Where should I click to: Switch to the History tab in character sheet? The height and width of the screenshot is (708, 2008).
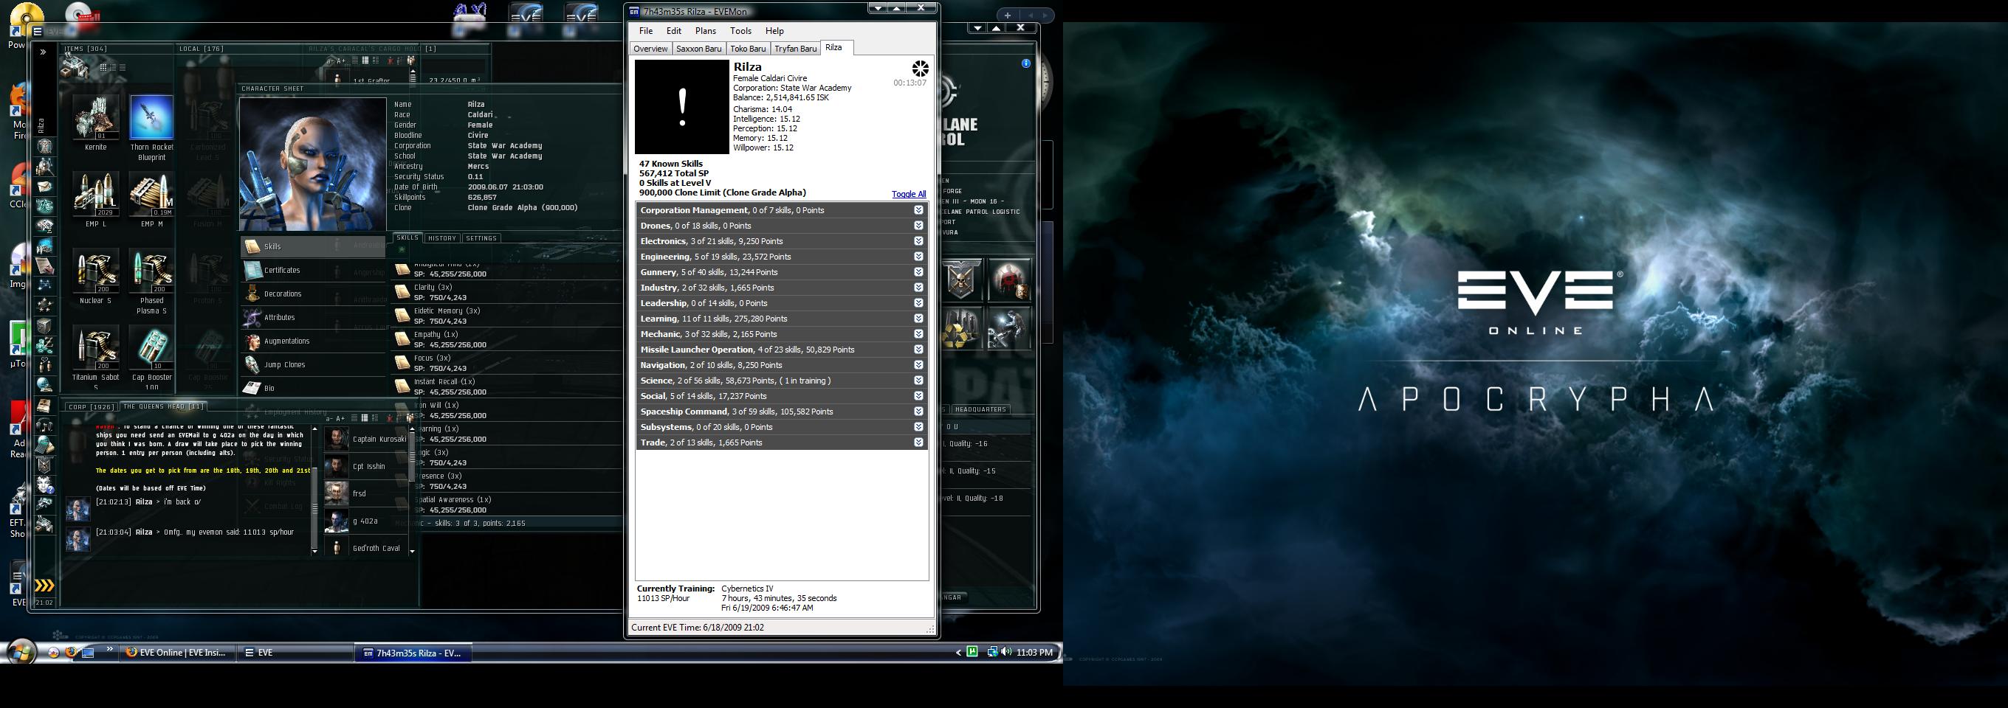[x=441, y=238]
